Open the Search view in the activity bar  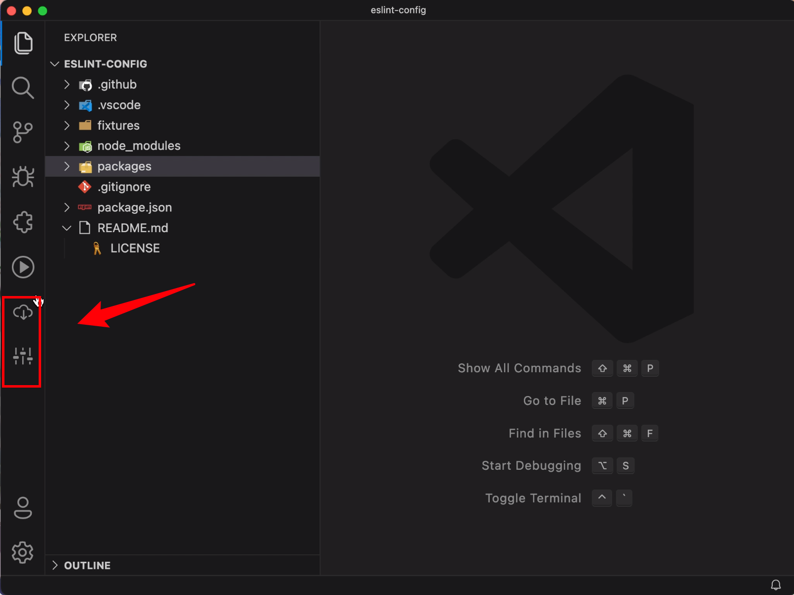click(x=22, y=88)
